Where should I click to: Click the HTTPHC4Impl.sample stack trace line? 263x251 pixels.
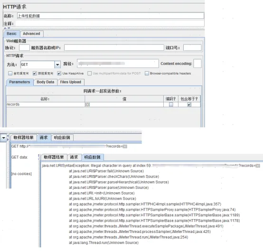point(145,204)
